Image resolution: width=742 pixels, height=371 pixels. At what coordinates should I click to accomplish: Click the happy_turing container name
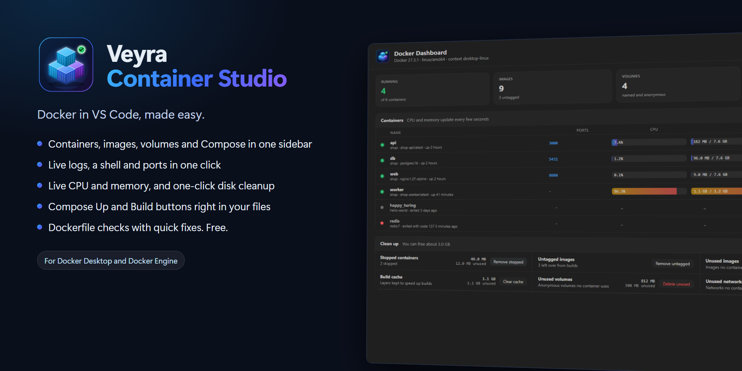pos(403,205)
